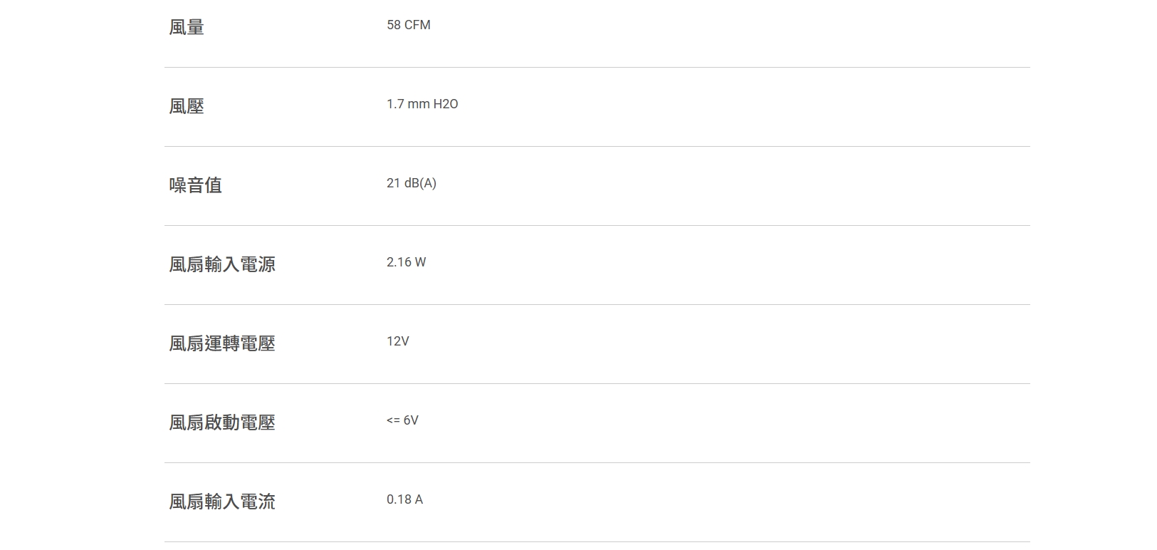Click the divider line below the 噪音值 row
The height and width of the screenshot is (550, 1157).
coord(597,226)
